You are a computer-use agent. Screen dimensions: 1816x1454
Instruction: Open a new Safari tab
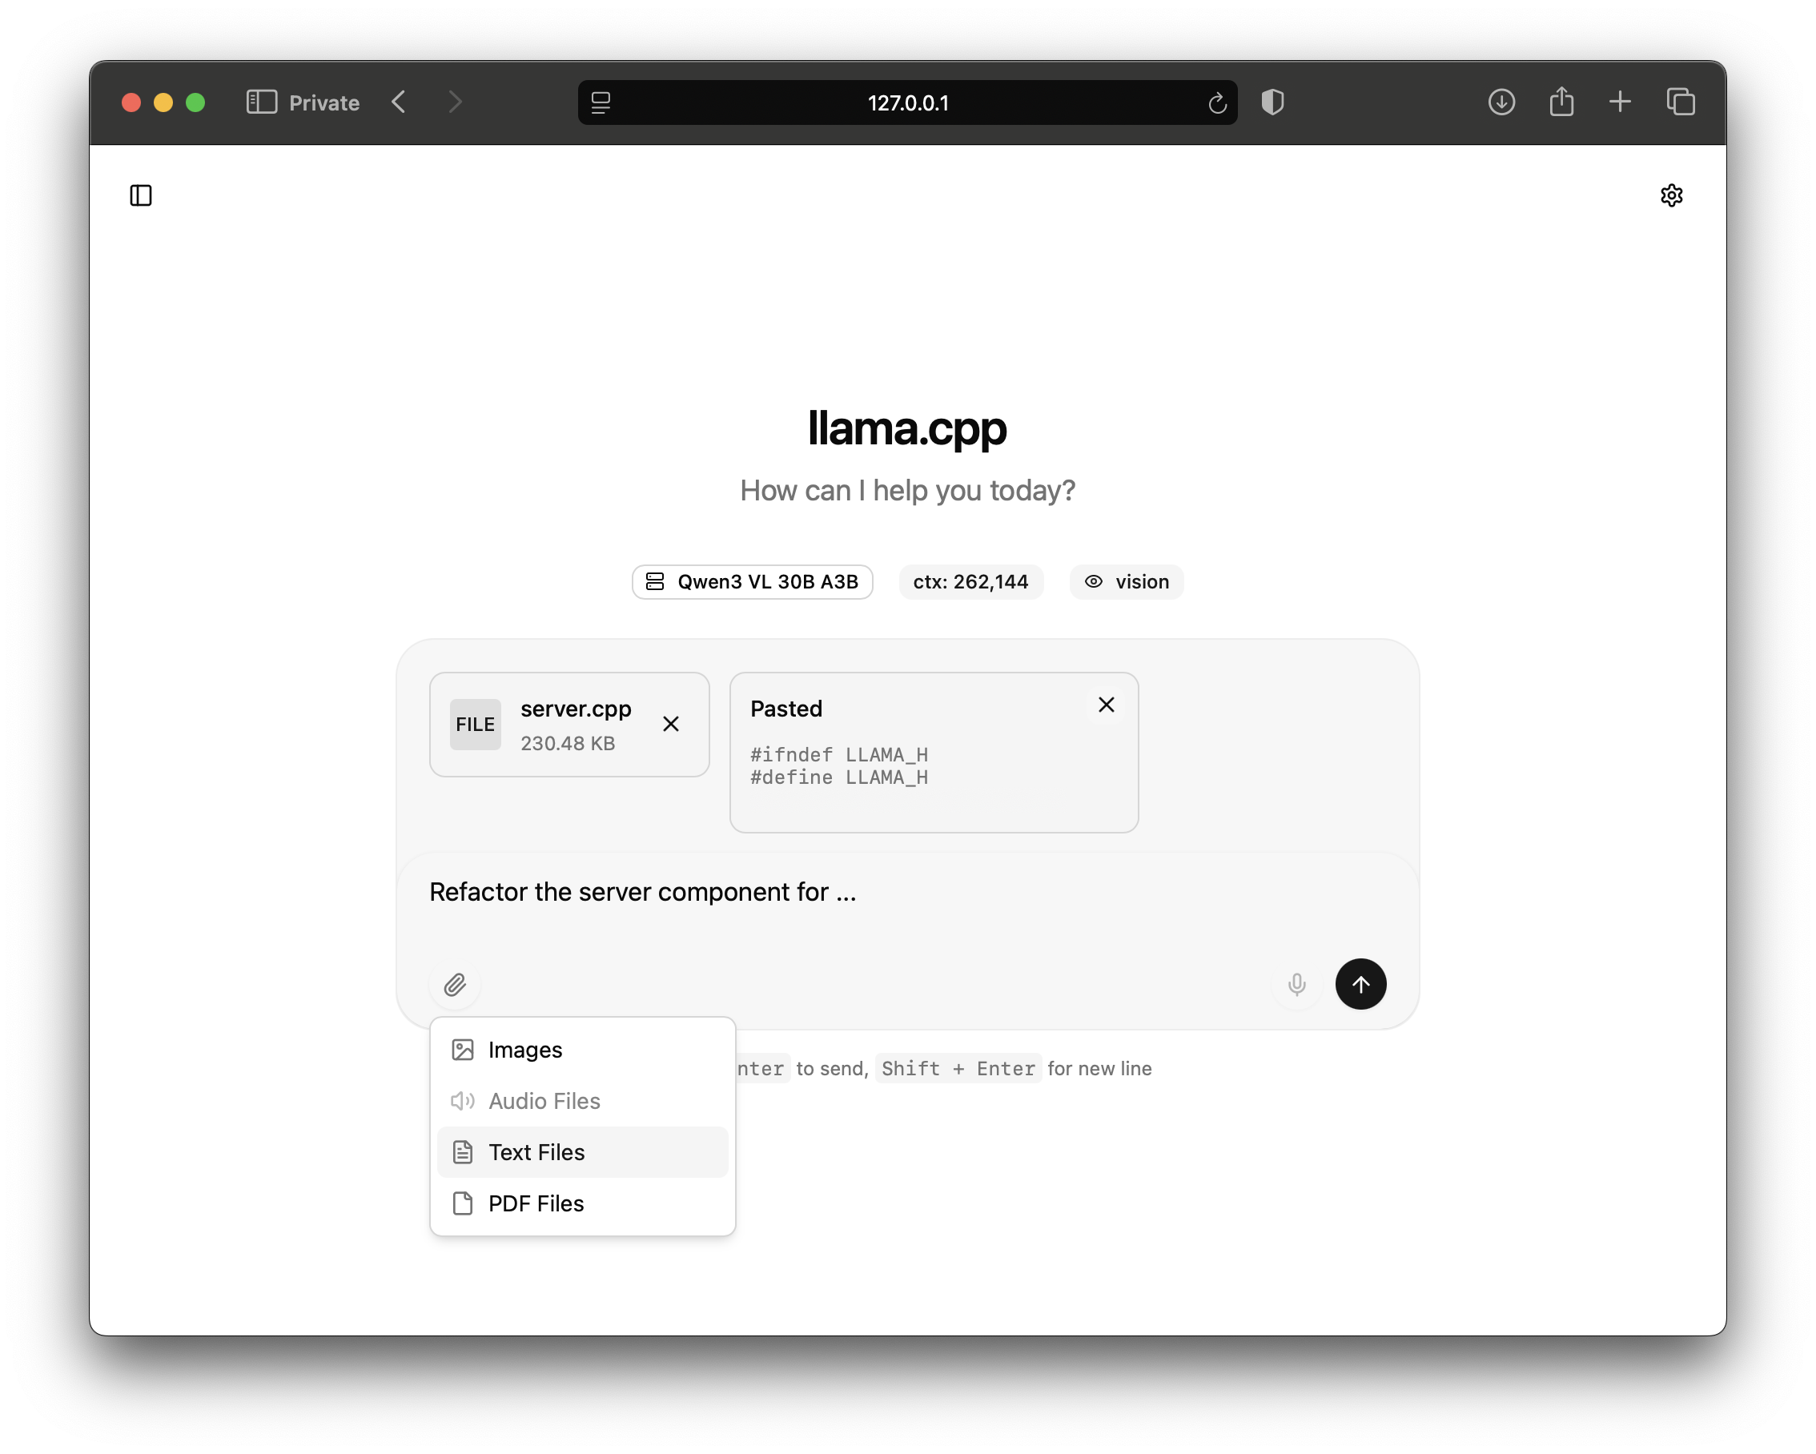click(x=1619, y=102)
